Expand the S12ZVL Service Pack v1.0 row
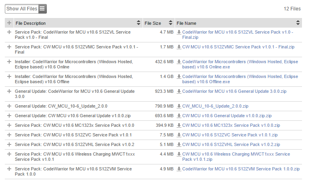The image size is (310, 188). 9,32
